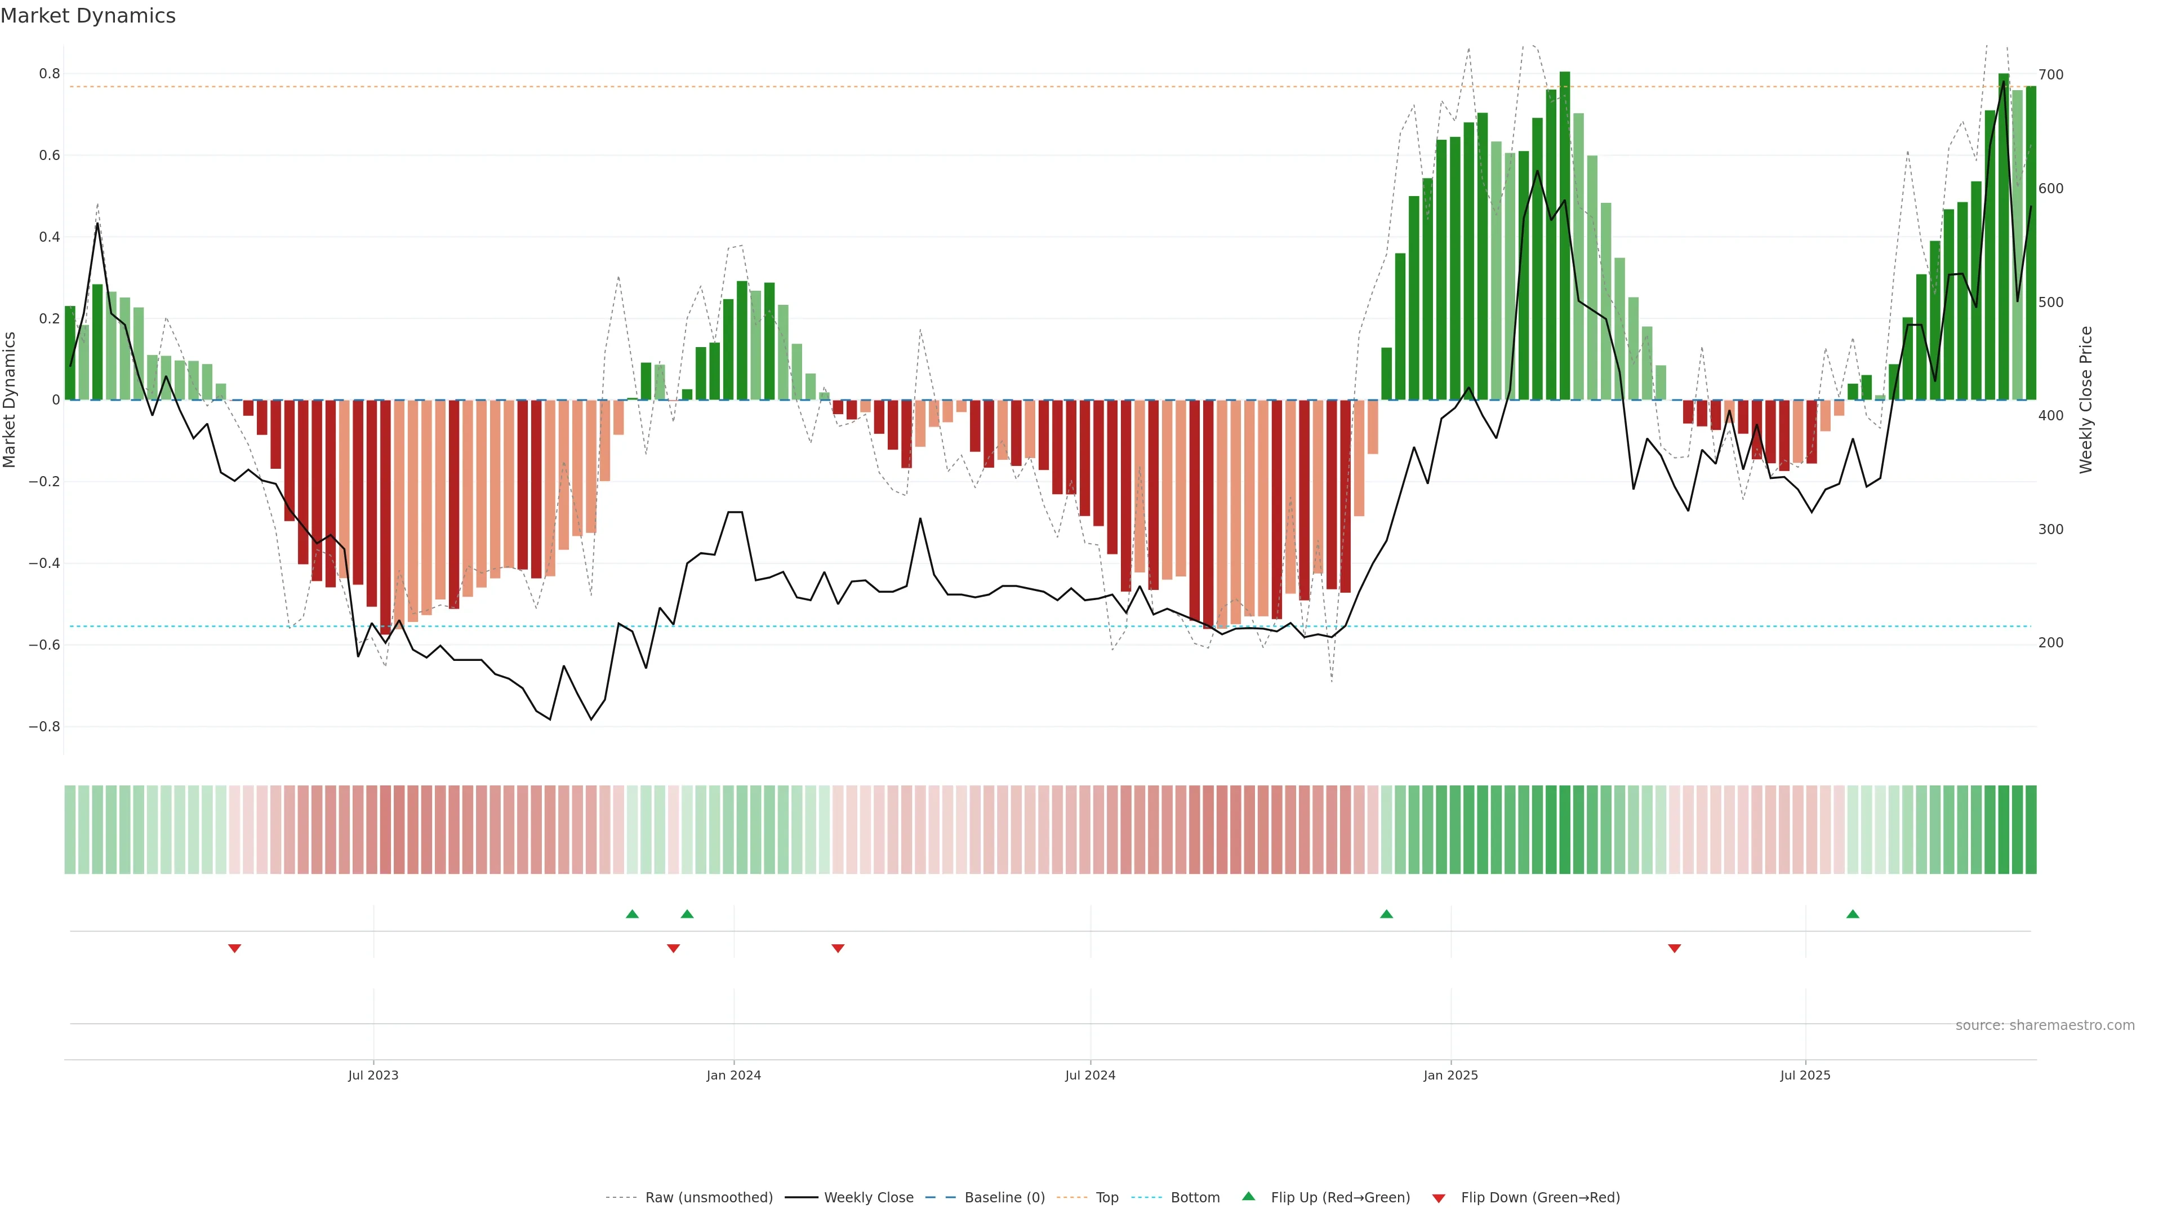Click the red triangle icon in the Flip Down legend entry
The height and width of the screenshot is (1217, 2163).
[x=1439, y=1198]
